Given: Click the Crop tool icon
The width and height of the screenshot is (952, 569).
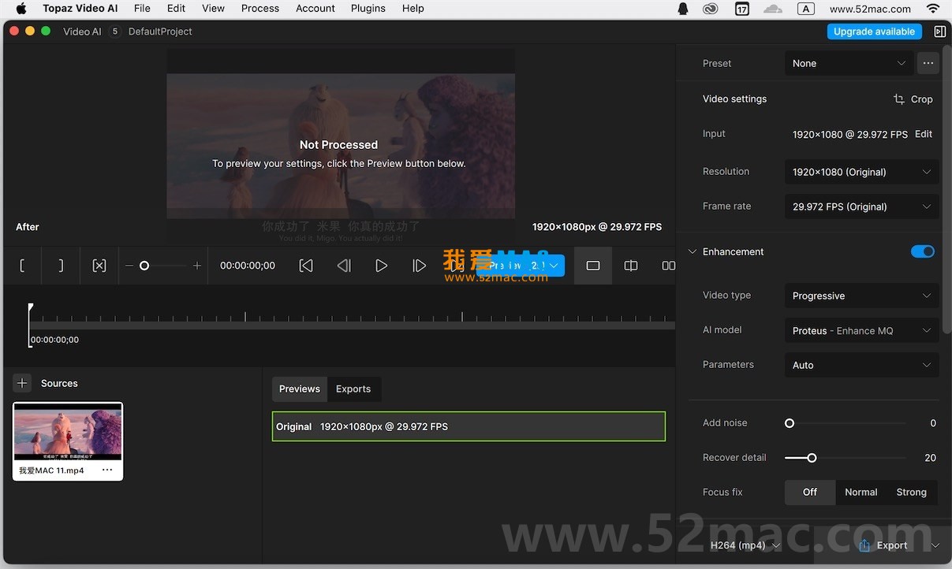Looking at the screenshot, I should click(x=899, y=99).
